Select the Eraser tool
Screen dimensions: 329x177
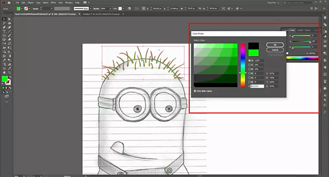coord(9,40)
